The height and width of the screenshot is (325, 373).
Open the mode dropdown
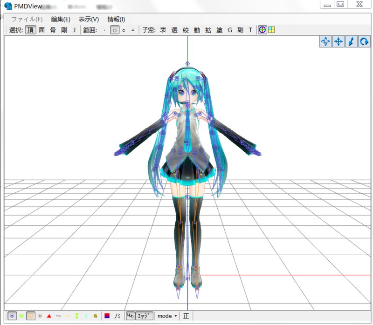pos(167,316)
